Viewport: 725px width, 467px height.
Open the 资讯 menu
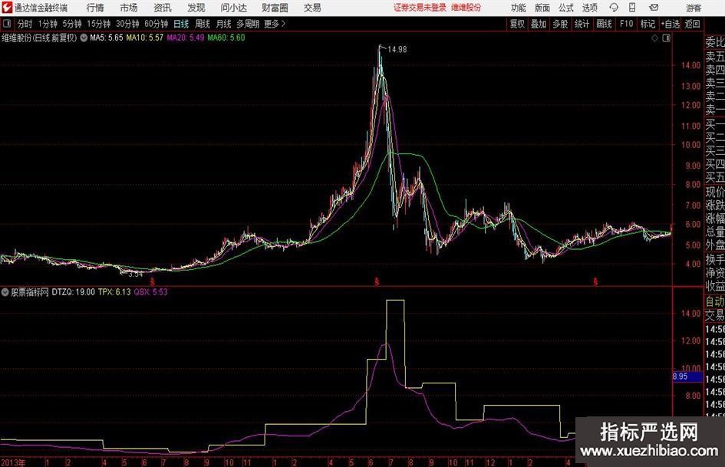coord(163,8)
